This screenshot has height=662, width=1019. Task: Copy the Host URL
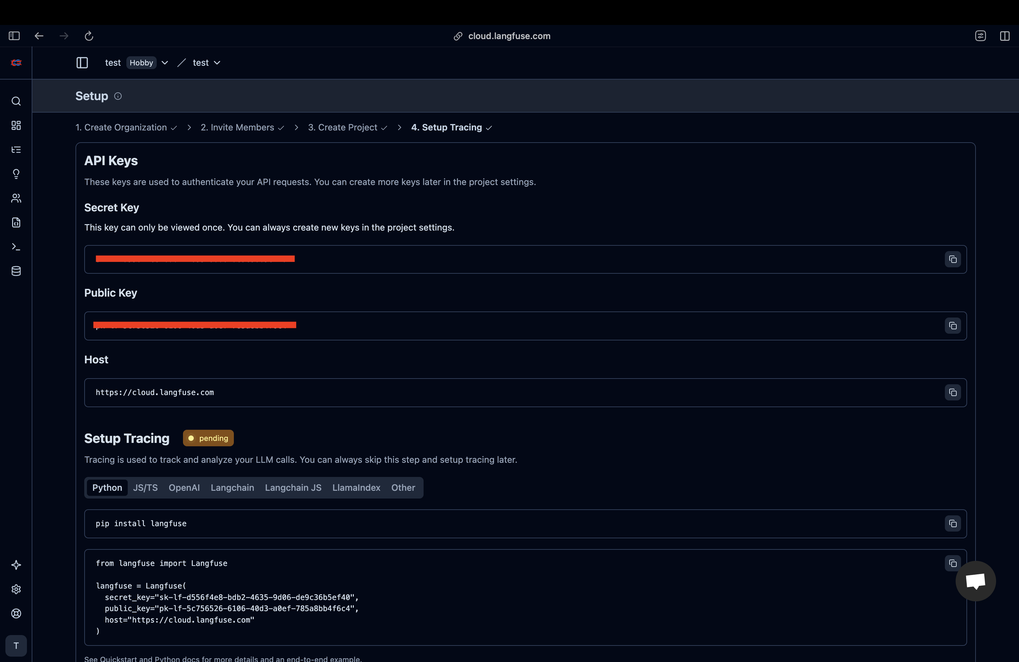(x=953, y=393)
